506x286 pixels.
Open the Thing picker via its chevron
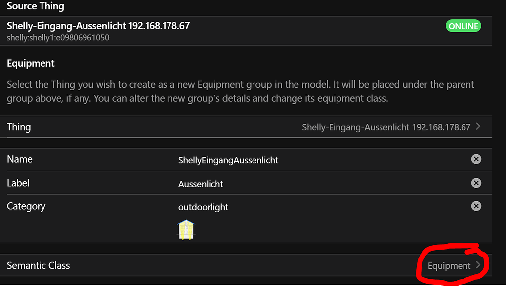[x=478, y=127]
